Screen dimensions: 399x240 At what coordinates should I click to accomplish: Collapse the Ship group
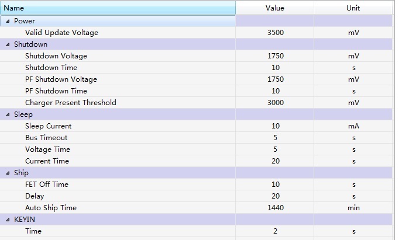(8, 173)
